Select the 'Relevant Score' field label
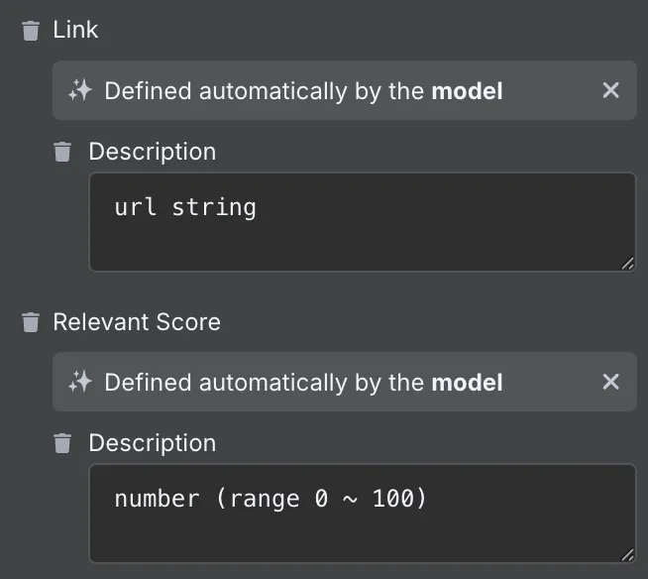 pos(137,322)
